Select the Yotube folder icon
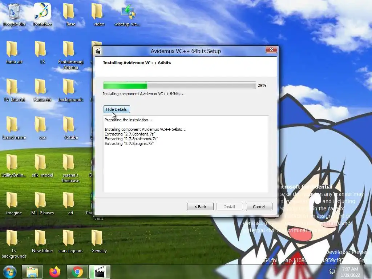This screenshot has width=372, height=279. click(71, 128)
